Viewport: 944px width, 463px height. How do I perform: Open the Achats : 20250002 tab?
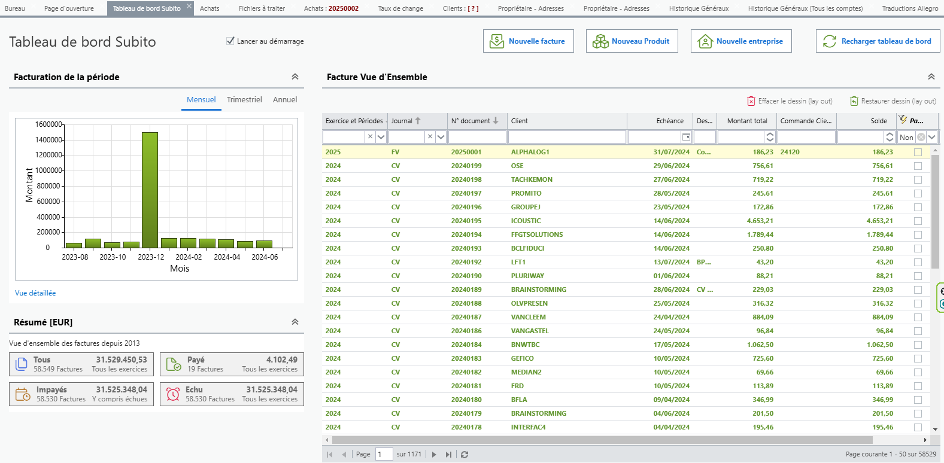coord(331,8)
